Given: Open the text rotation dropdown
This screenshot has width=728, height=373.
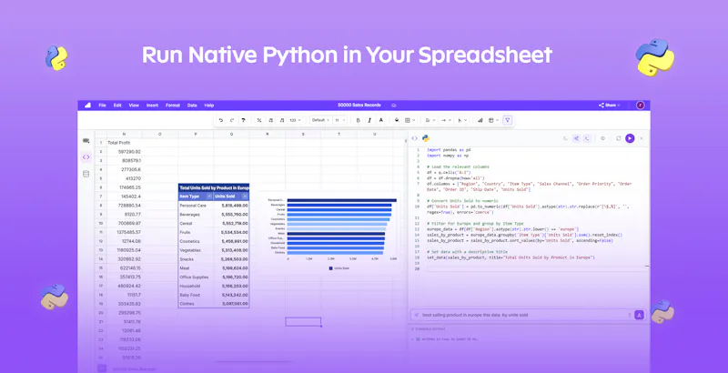Looking at the screenshot, I should tap(462, 120).
